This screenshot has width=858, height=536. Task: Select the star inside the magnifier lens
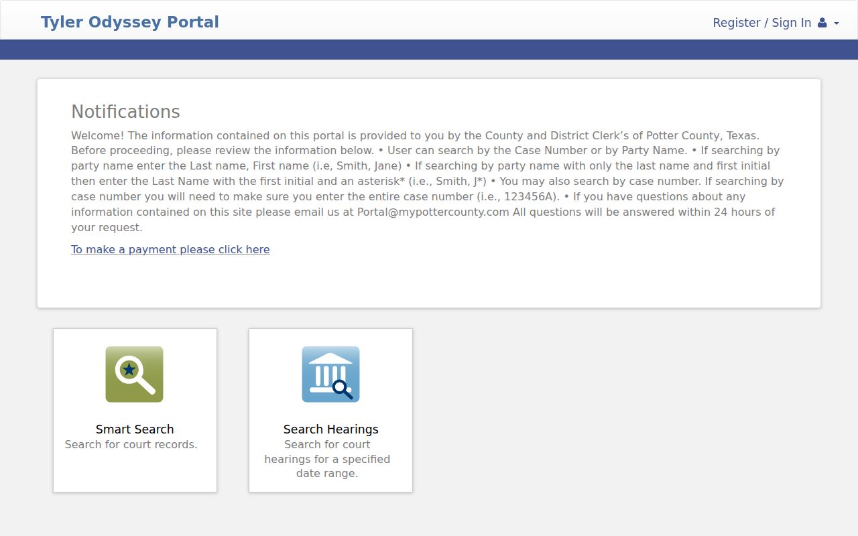(x=129, y=369)
